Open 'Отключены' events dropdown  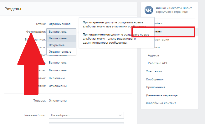(x=58, y=86)
